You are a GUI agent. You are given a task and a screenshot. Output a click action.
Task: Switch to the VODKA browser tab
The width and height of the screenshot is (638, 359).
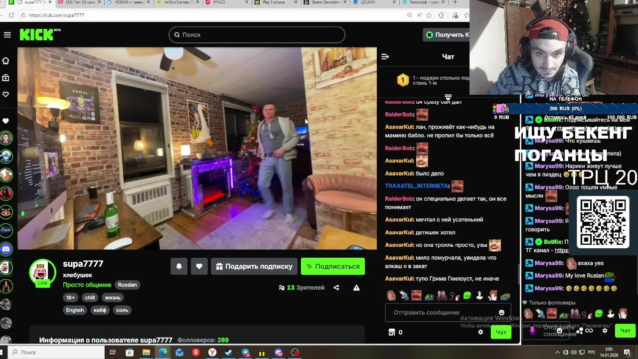point(130,2)
